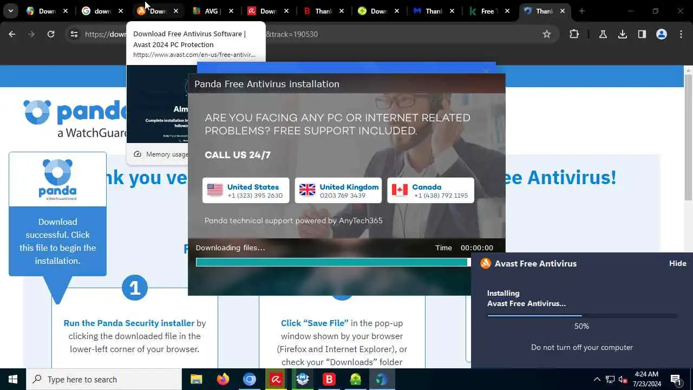Choose the Canada support number
Screen dimensions: 693x390
pos(431,191)
